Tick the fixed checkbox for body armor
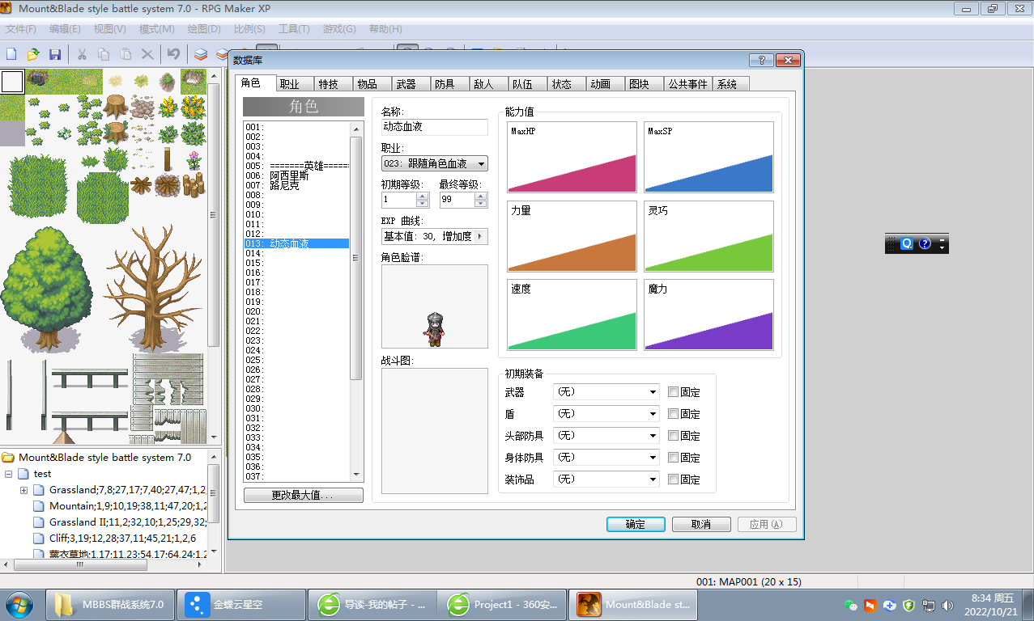 [674, 458]
